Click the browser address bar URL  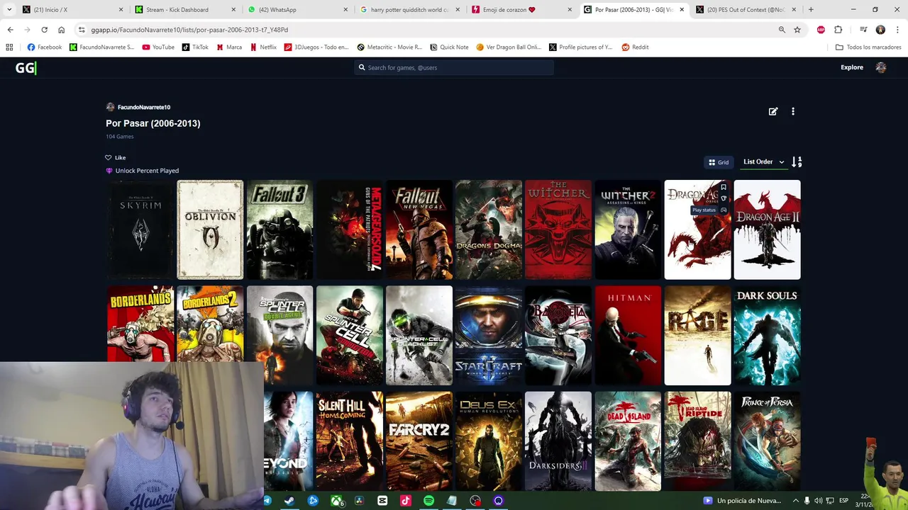click(189, 30)
